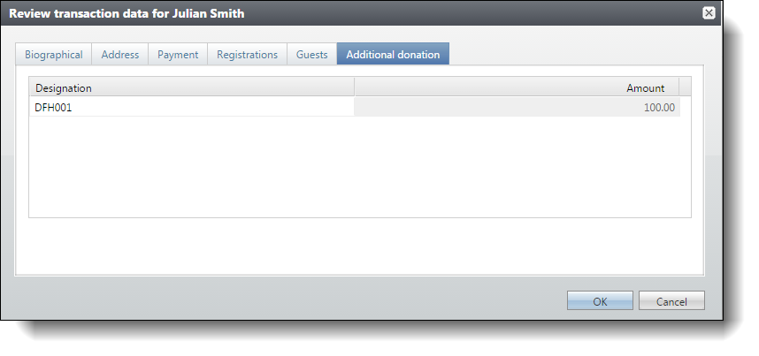The height and width of the screenshot is (356, 759).
Task: Open the Address tab
Action: [120, 55]
